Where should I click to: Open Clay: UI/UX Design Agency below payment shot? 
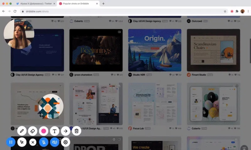click(30, 75)
